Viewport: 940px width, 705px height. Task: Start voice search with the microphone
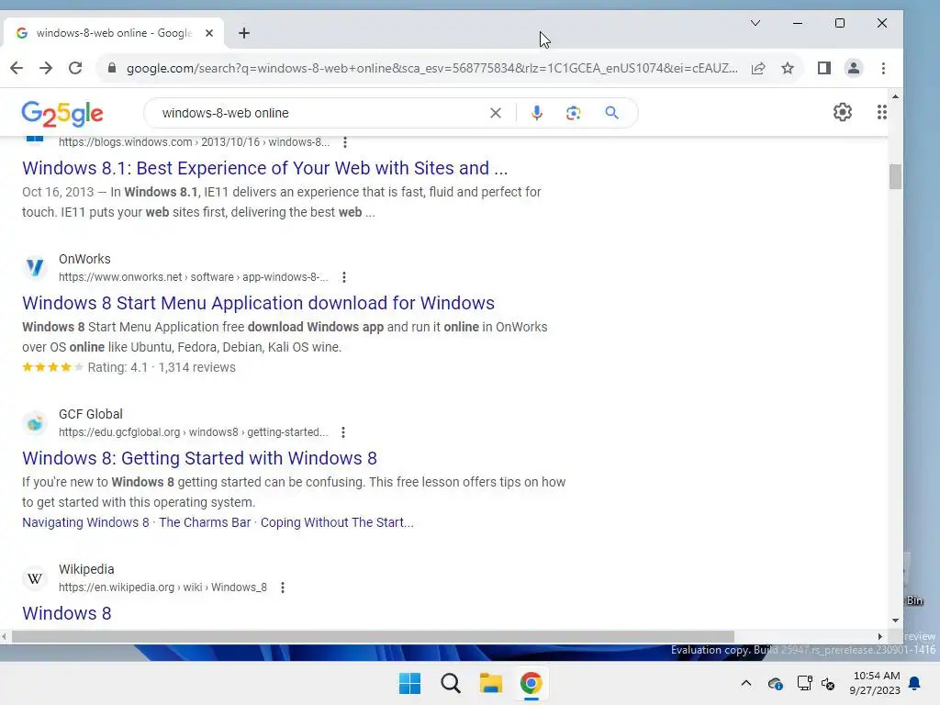(536, 113)
